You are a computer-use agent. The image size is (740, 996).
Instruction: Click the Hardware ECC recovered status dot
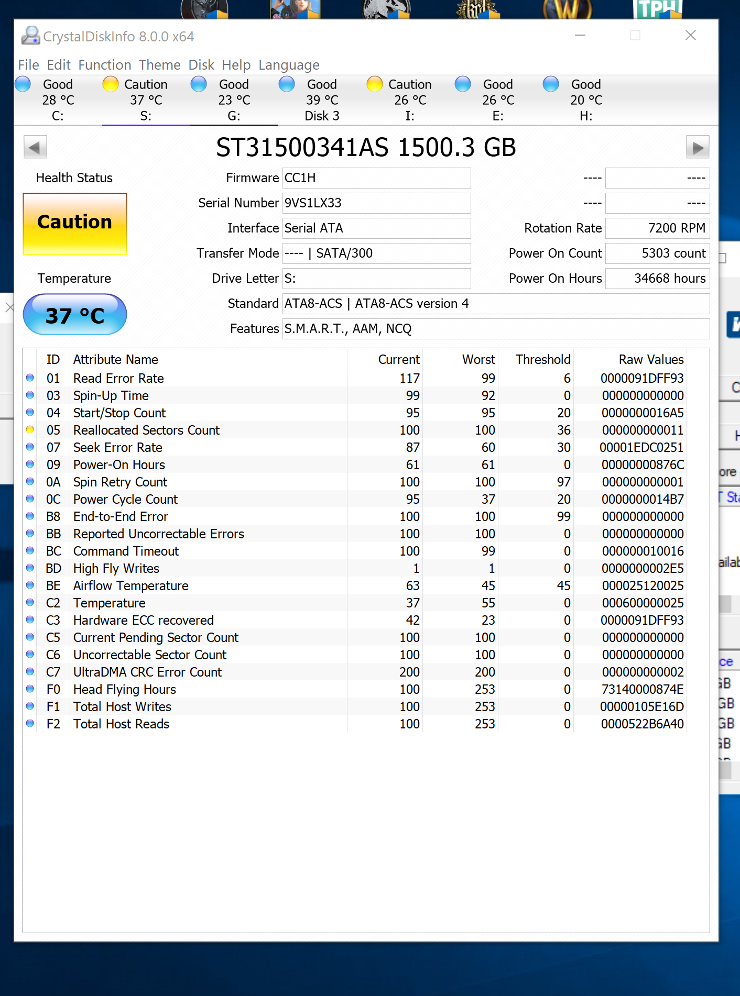point(30,620)
